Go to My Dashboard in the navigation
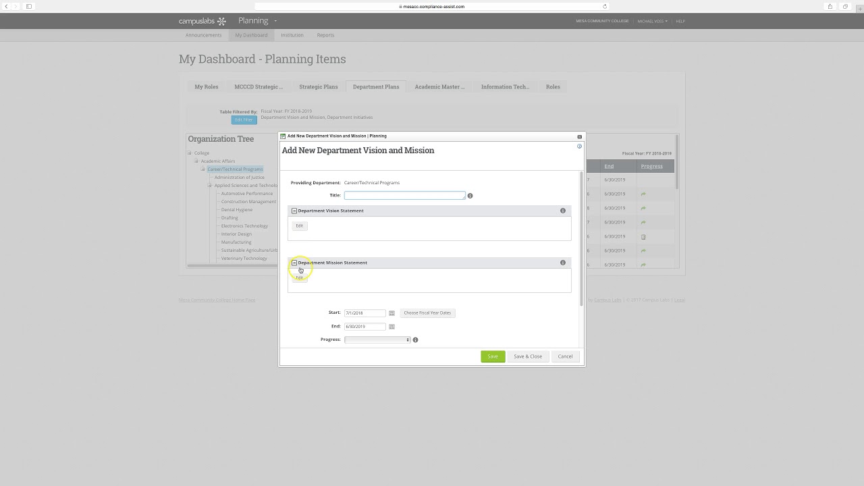The height and width of the screenshot is (486, 864). click(x=251, y=35)
